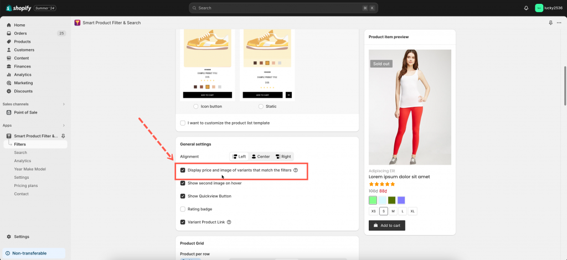This screenshot has width=567, height=260.
Task: Expand the Sales channels section
Action: point(63,104)
